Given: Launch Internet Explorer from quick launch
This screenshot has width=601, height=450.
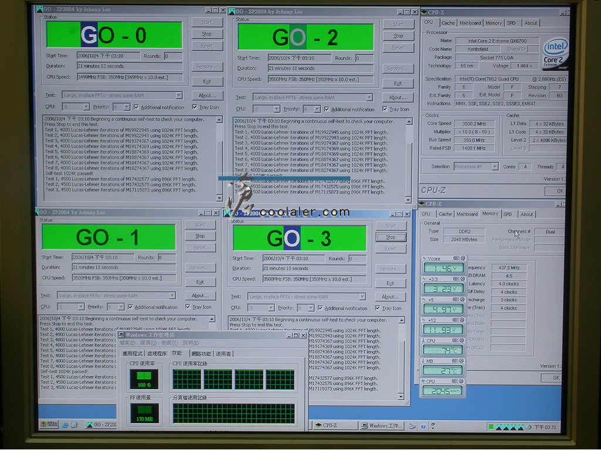Looking at the screenshot, I should pos(65,425).
